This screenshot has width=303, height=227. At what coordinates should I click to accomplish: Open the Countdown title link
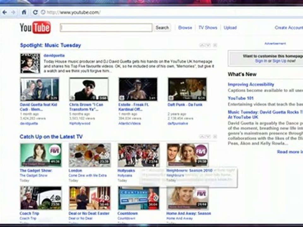(x=128, y=213)
